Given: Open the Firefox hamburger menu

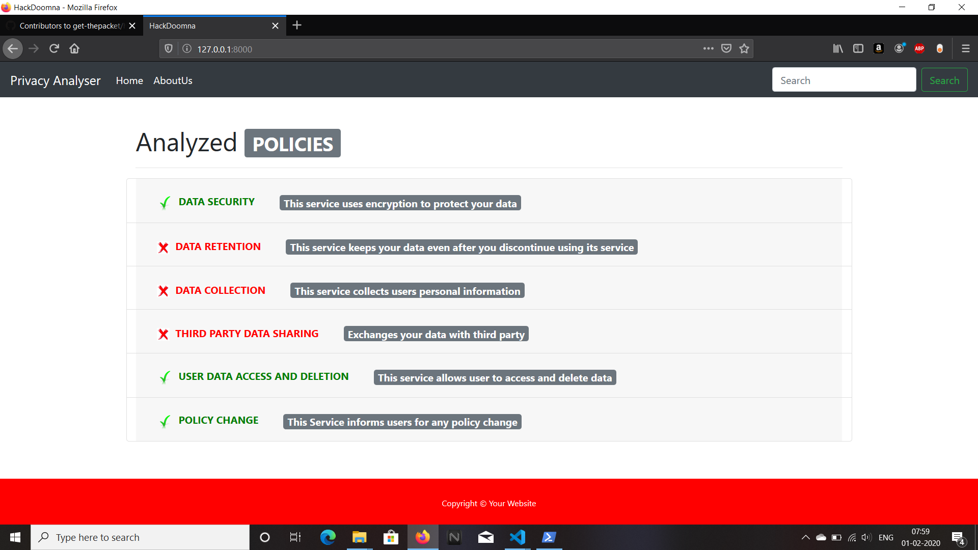Looking at the screenshot, I should tap(966, 49).
